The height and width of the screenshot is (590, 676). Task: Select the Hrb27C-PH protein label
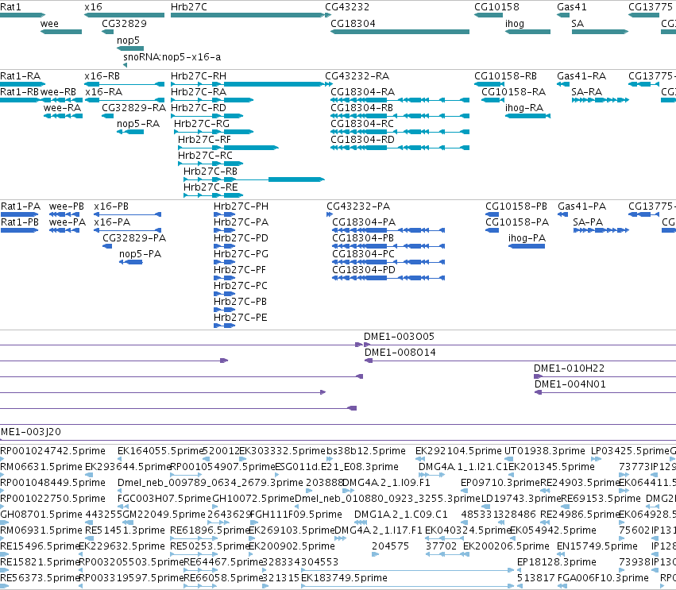(241, 206)
